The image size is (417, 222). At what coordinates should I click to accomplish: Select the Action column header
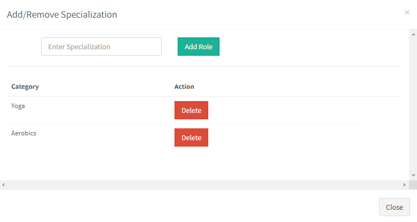(184, 86)
